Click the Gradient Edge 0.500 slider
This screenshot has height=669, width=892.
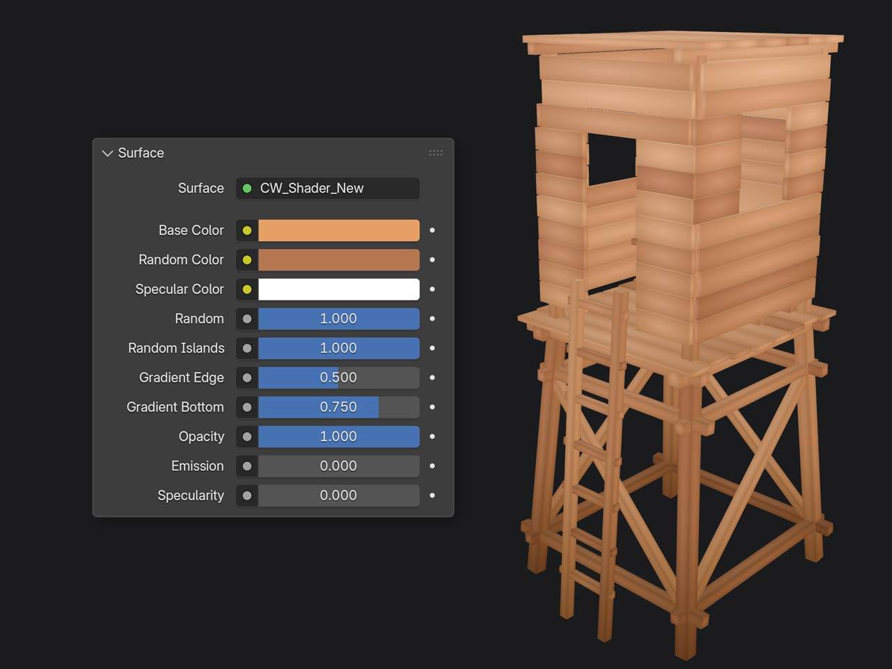339,378
